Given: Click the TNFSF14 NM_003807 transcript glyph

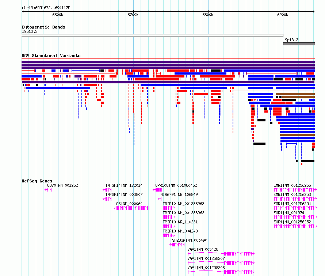Looking at the screenshot, I should click(107, 199).
